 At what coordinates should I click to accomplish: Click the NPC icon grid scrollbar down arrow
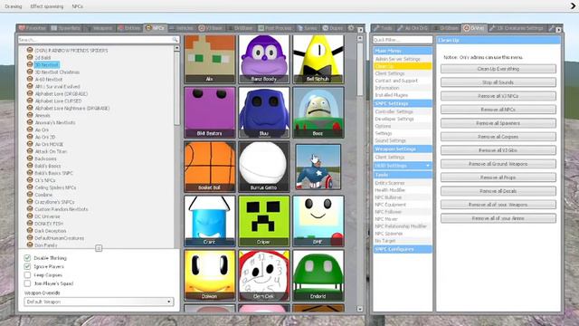click(360, 309)
